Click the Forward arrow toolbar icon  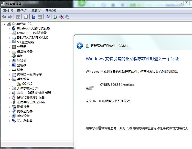point(10,17)
